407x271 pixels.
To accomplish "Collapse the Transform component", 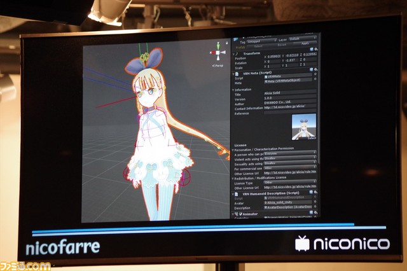I will coord(233,54).
